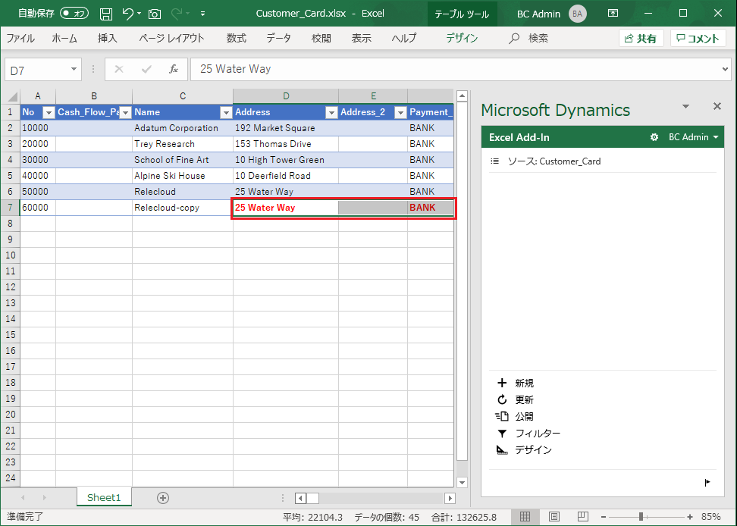Open the 数式 ribbon tab

pos(236,38)
